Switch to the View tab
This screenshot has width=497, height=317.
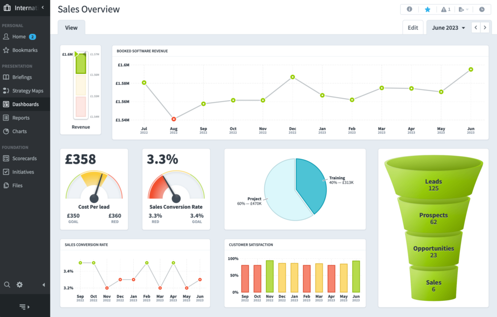coord(71,28)
